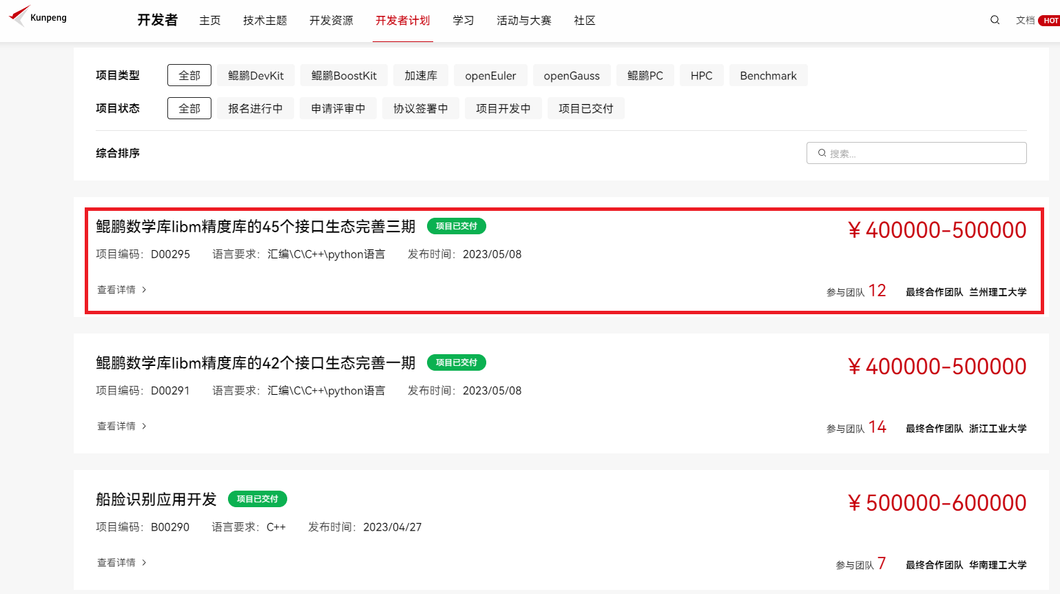Open search via the magnifier icon
Viewport: 1060px width, 594px height.
(995, 20)
